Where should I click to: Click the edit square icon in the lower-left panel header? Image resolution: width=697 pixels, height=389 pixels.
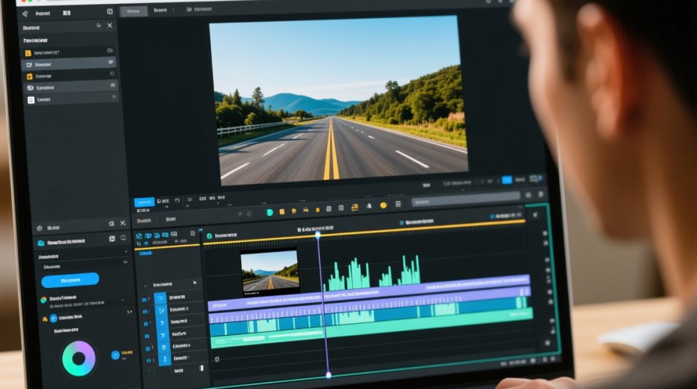(x=112, y=239)
